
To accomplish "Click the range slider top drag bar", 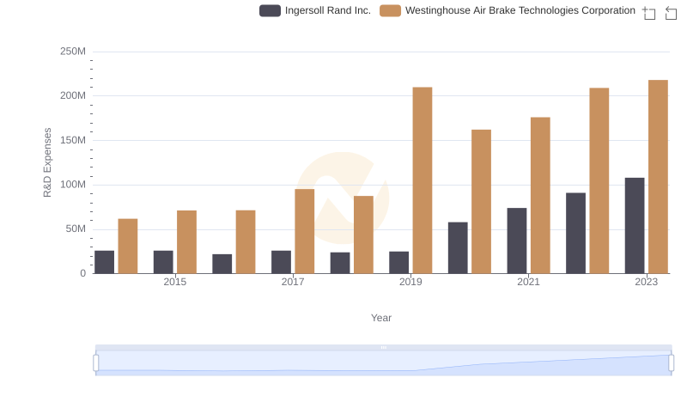I will click(x=383, y=347).
